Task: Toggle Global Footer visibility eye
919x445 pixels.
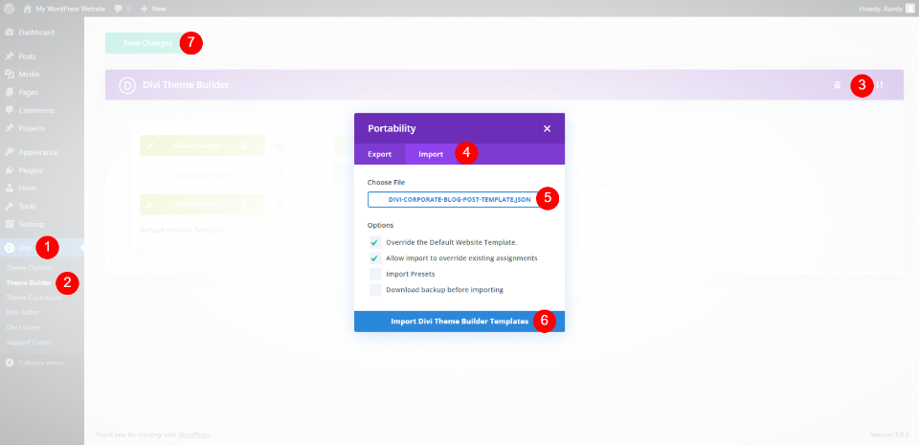Action: (280, 205)
